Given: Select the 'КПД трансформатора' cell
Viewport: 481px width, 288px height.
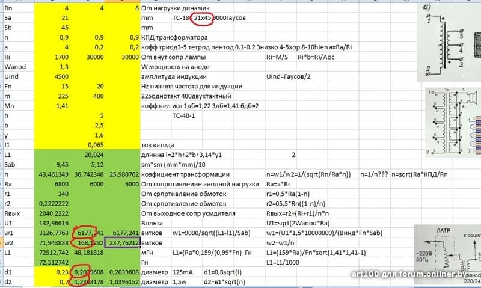Looking at the screenshot, I should [174, 37].
